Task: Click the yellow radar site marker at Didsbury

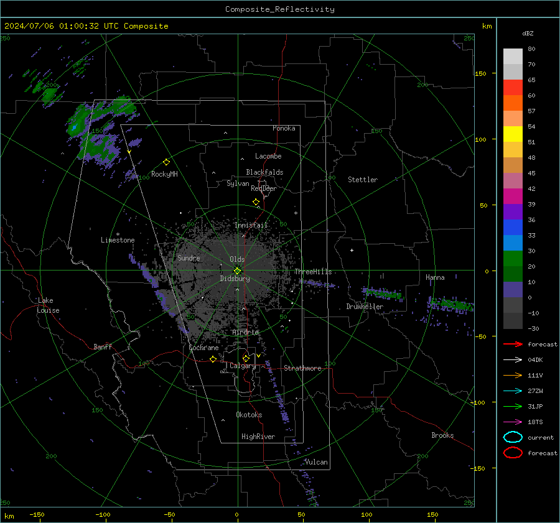Action: click(237, 271)
